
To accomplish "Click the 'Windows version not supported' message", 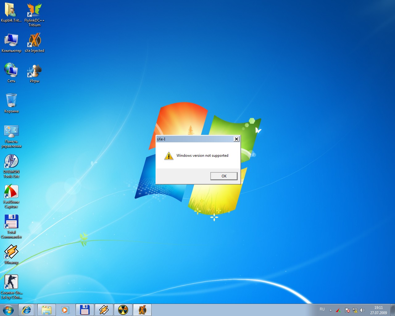I will pos(202,156).
